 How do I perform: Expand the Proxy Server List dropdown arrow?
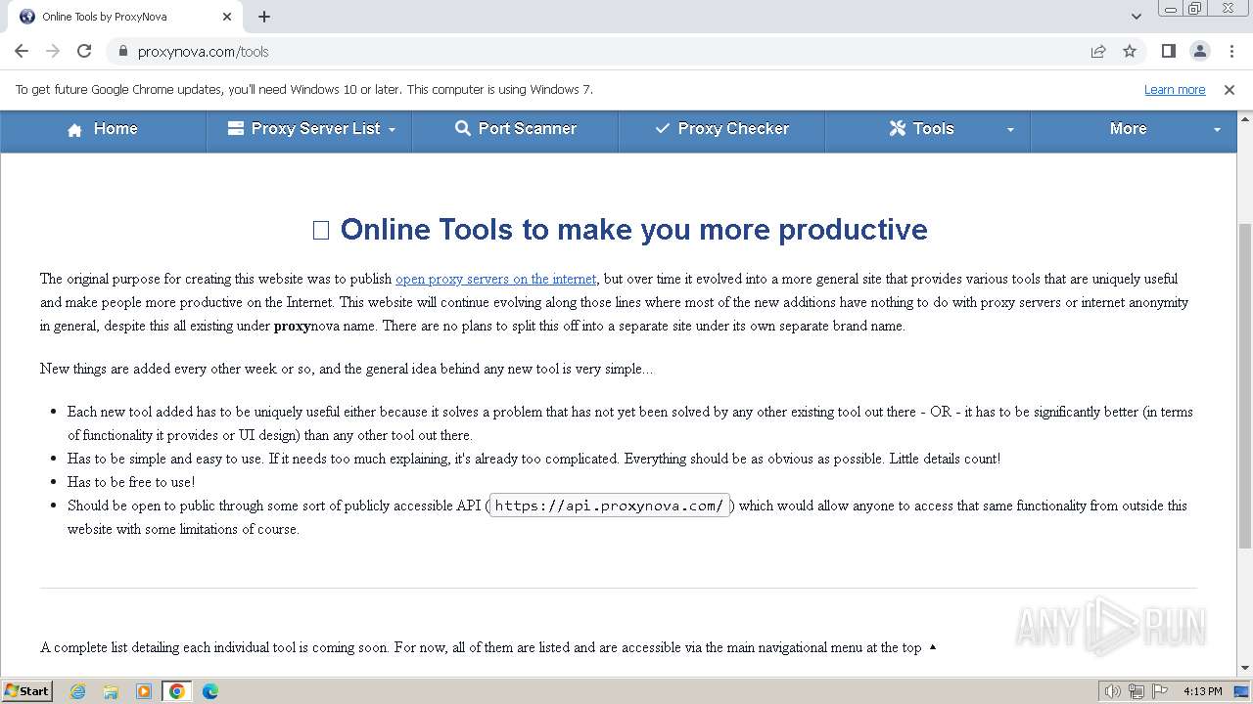click(x=392, y=130)
